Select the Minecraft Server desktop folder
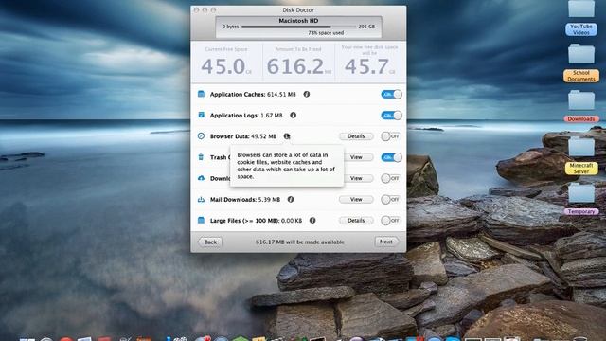Screen dimensions: 606x341 581,156
